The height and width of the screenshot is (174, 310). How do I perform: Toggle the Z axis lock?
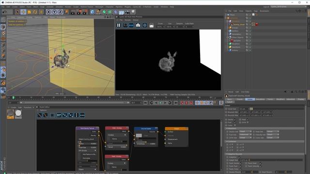click(60, 12)
